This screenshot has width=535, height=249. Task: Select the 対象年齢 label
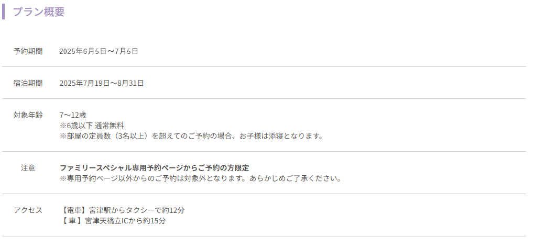[x=28, y=115]
